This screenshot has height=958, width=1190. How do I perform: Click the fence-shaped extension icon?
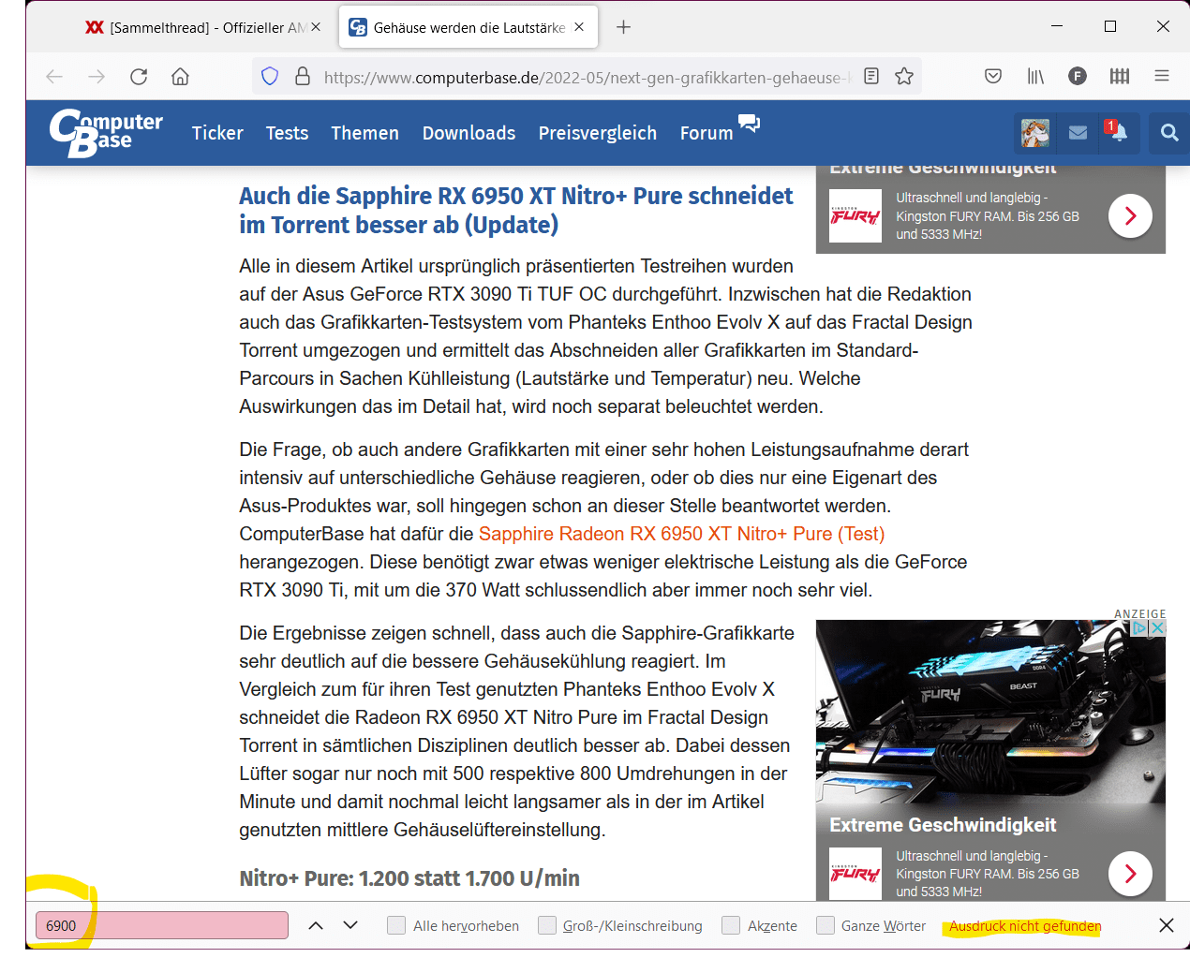coord(1120,76)
